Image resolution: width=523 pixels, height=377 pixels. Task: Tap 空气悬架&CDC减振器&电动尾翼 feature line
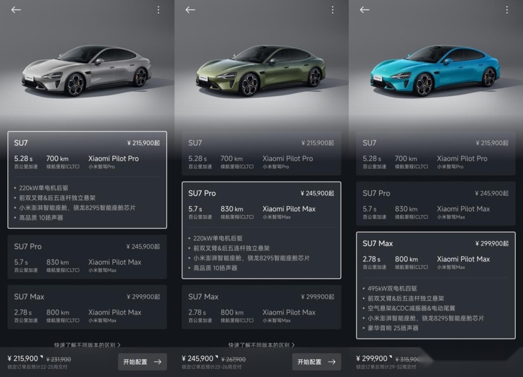tap(411, 308)
